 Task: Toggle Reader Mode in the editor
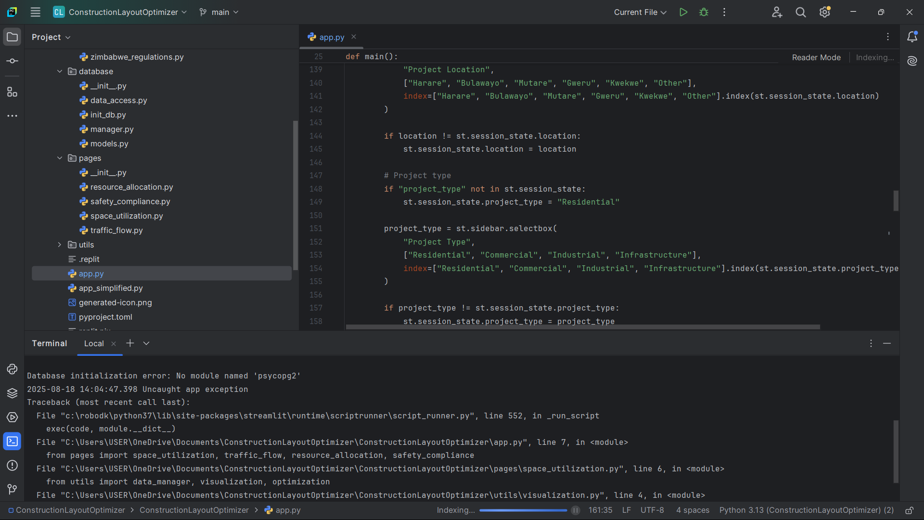click(x=816, y=57)
